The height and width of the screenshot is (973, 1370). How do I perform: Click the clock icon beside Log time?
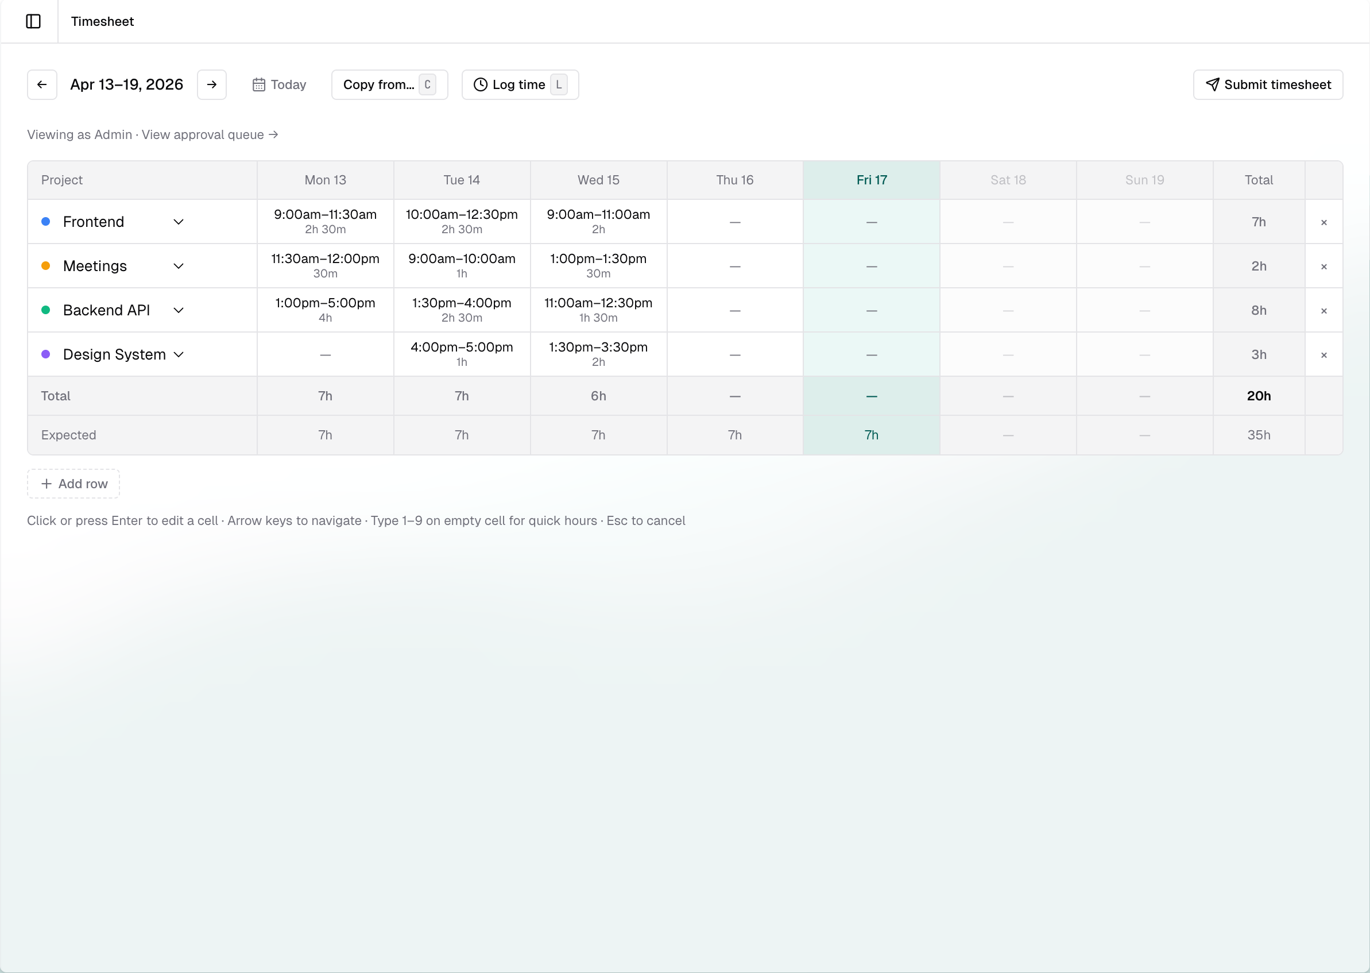[479, 84]
